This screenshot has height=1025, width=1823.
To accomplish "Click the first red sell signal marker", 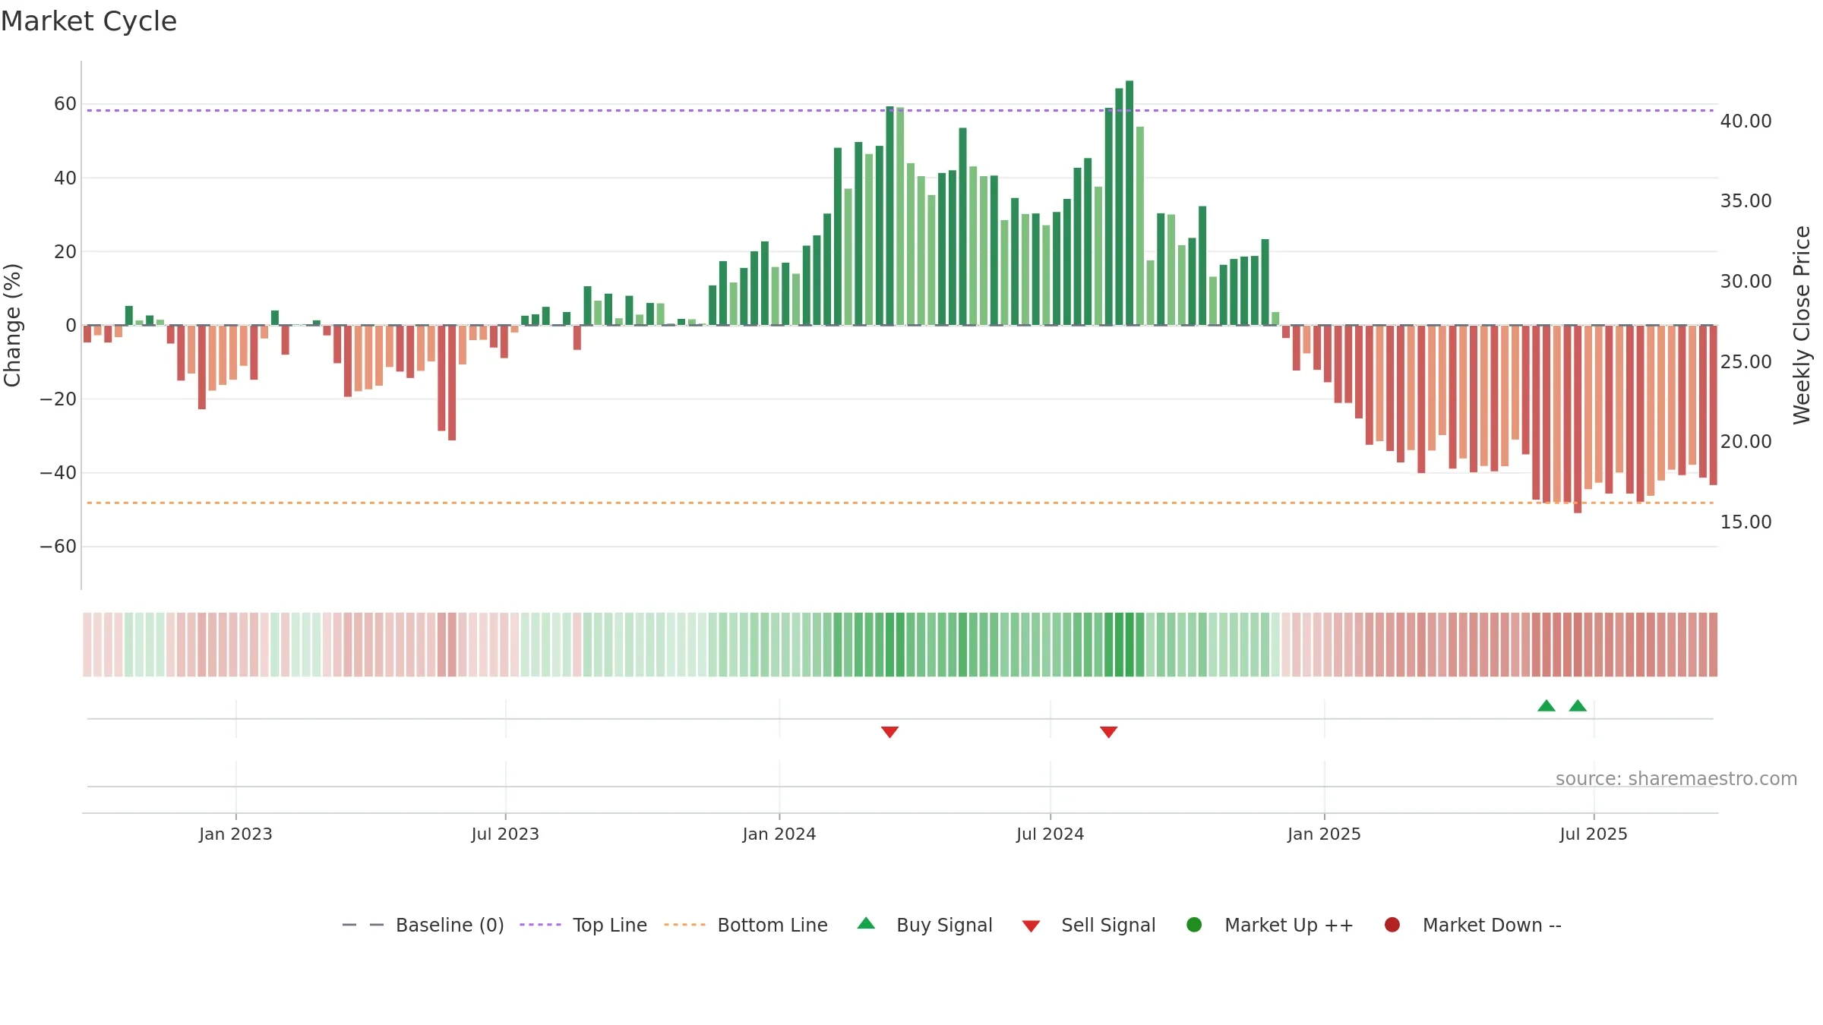I will 889,732.
